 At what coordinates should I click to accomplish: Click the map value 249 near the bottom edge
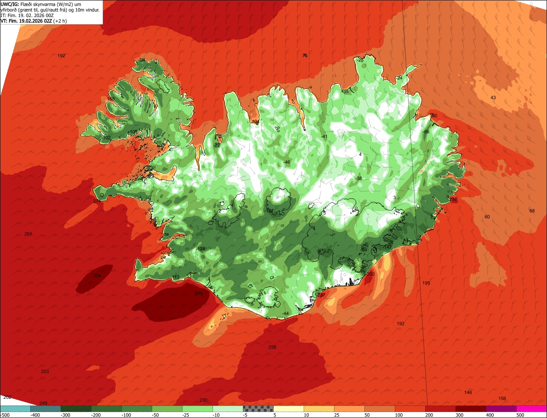pos(43,403)
